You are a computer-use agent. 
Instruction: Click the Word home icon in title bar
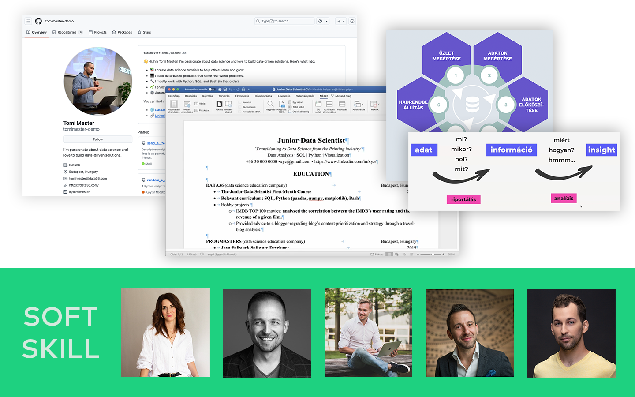(x=220, y=90)
